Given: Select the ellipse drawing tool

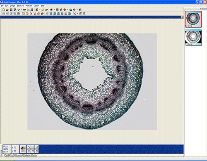Looking at the screenshot, I should (x=33, y=151).
